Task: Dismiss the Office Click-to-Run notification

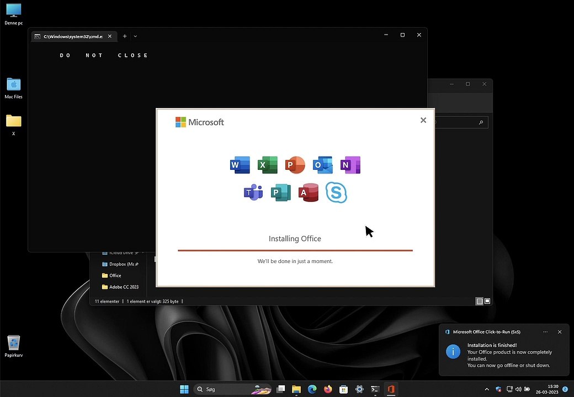Action: (x=559, y=332)
